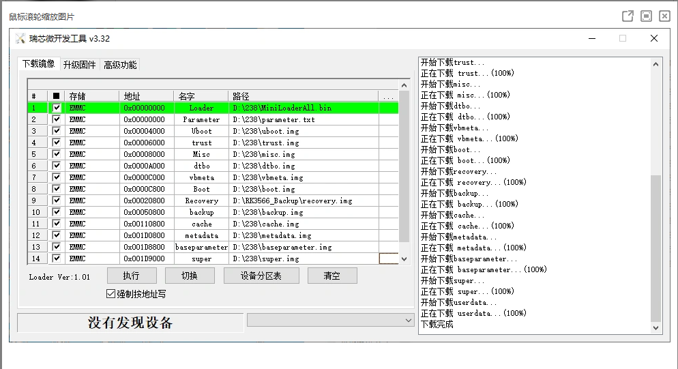The height and width of the screenshot is (369, 678).
Task: Toggle the backup row checkbox
Action: click(x=57, y=212)
